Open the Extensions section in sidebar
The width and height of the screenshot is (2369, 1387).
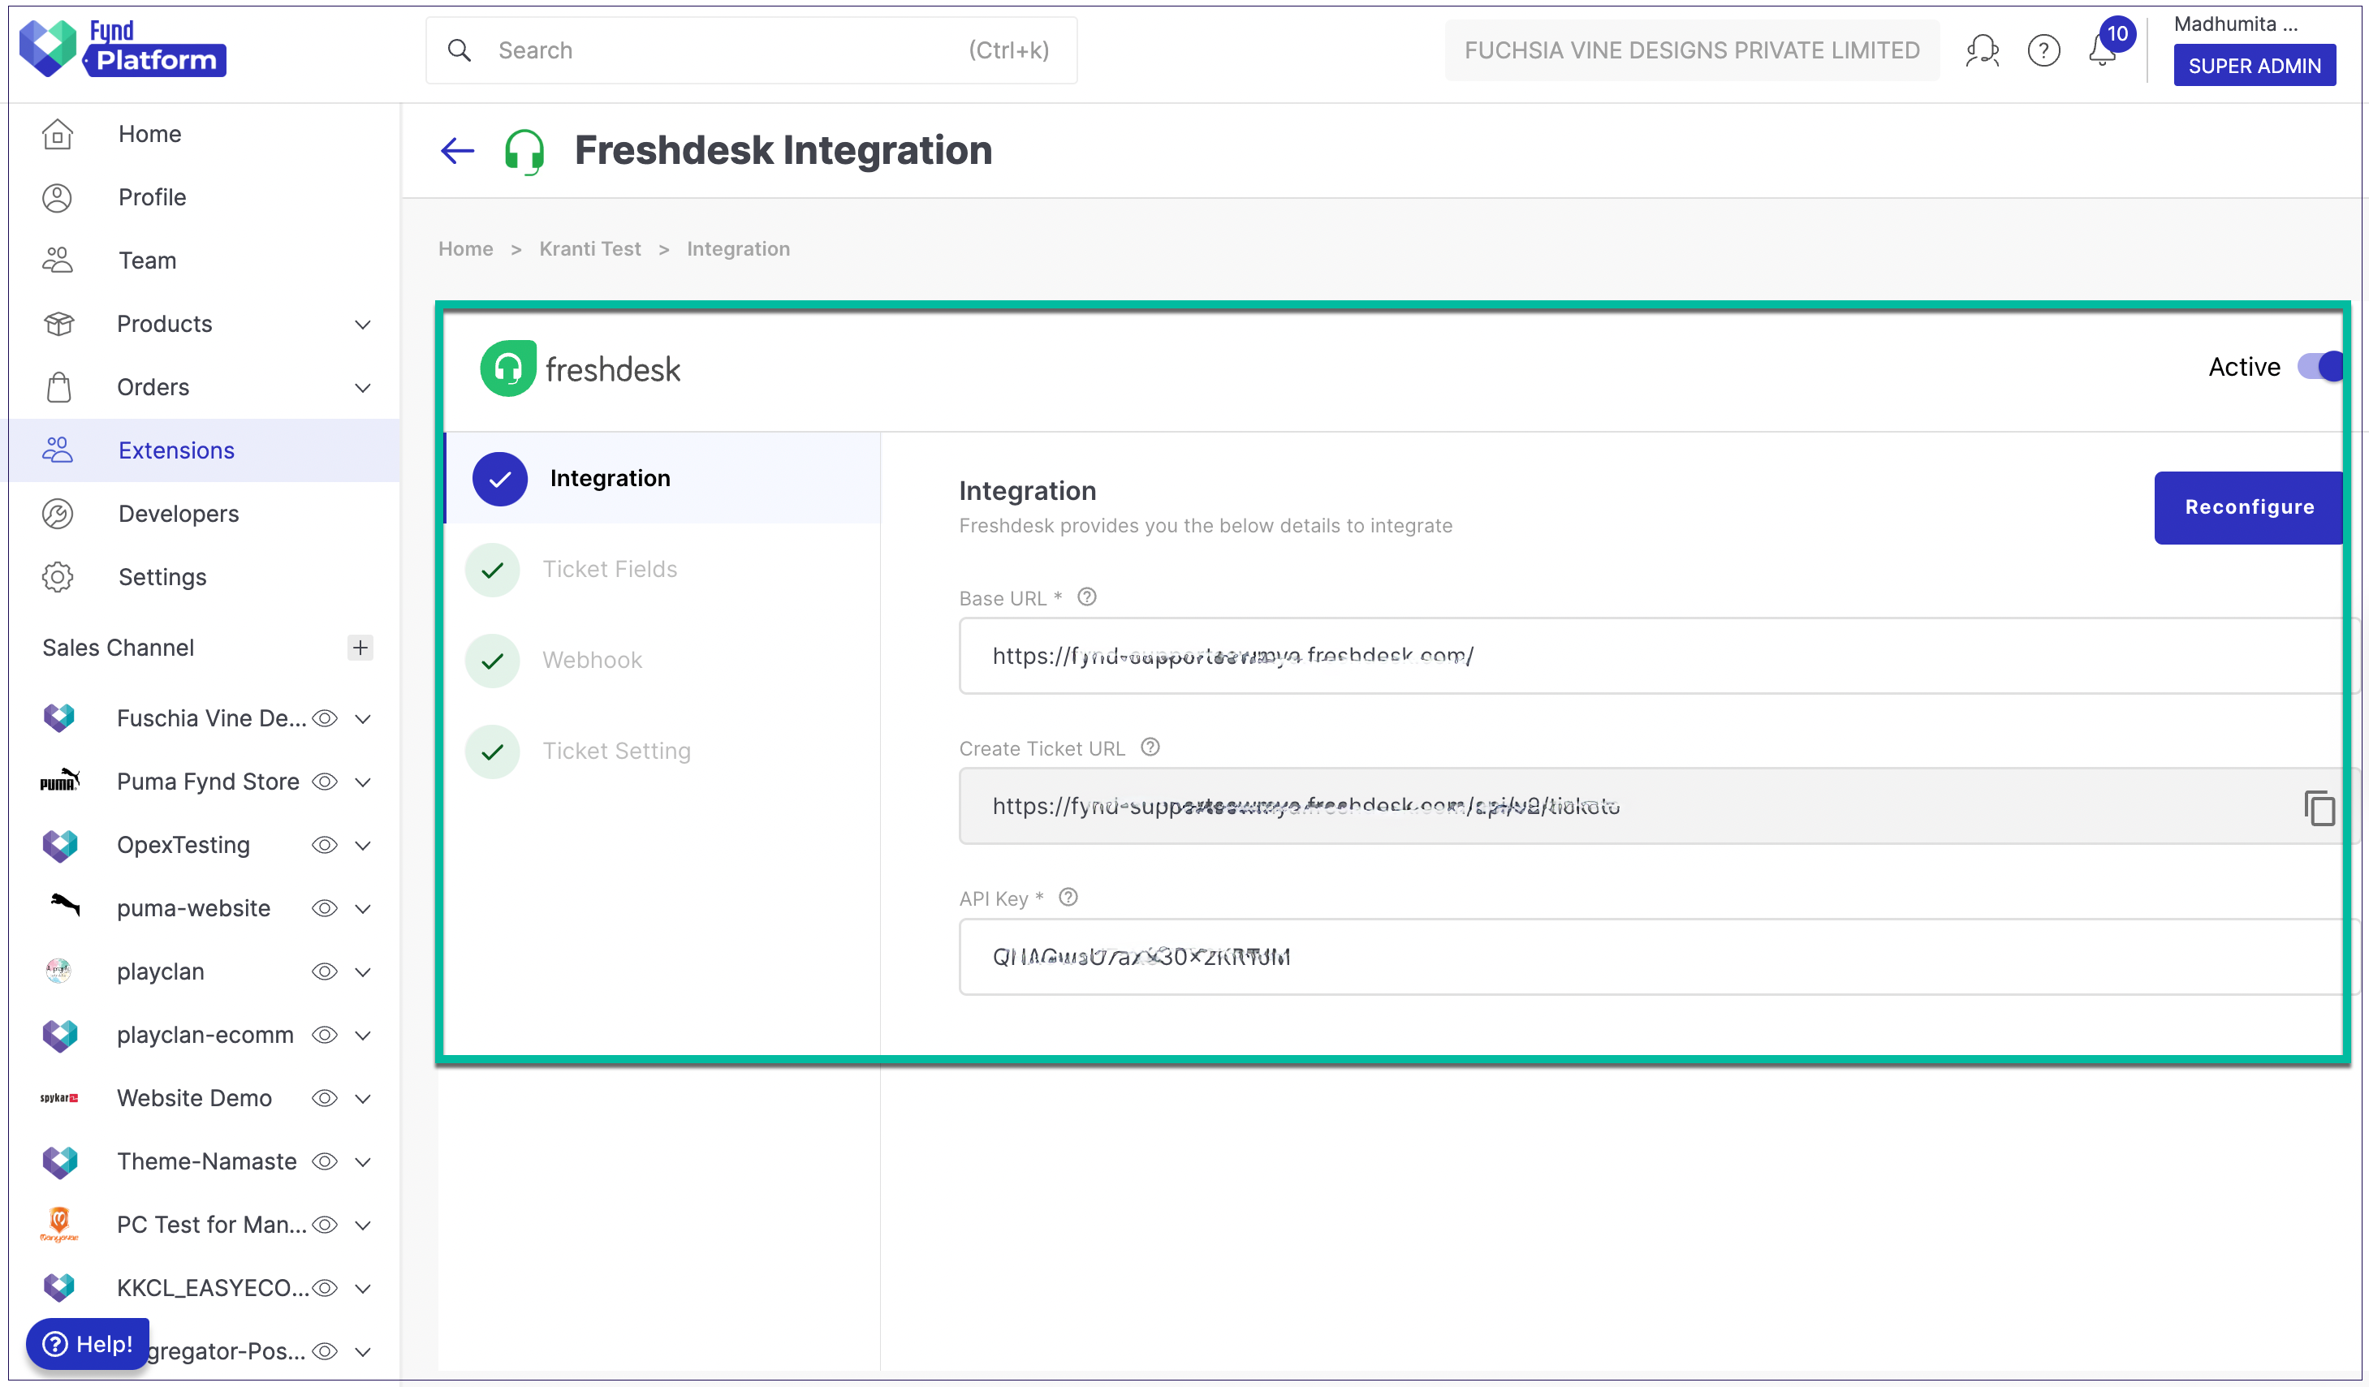pos(176,449)
